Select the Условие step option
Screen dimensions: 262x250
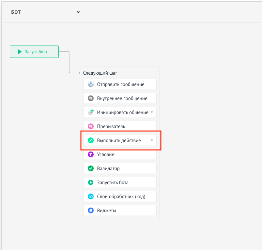coord(120,155)
